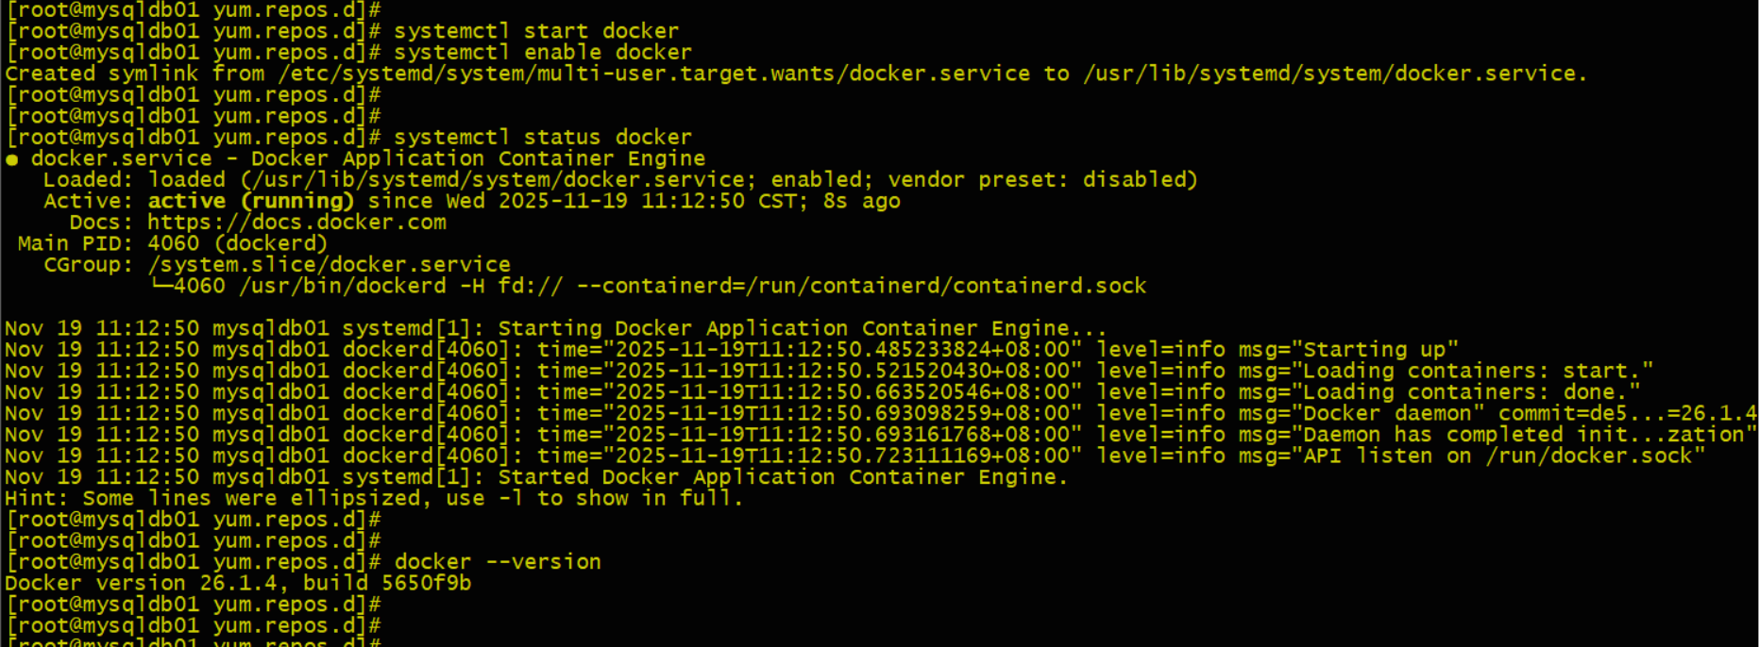The image size is (1759, 647).
Task: Click the 'vendor preset: disabled)' text
Action: 1042,180
